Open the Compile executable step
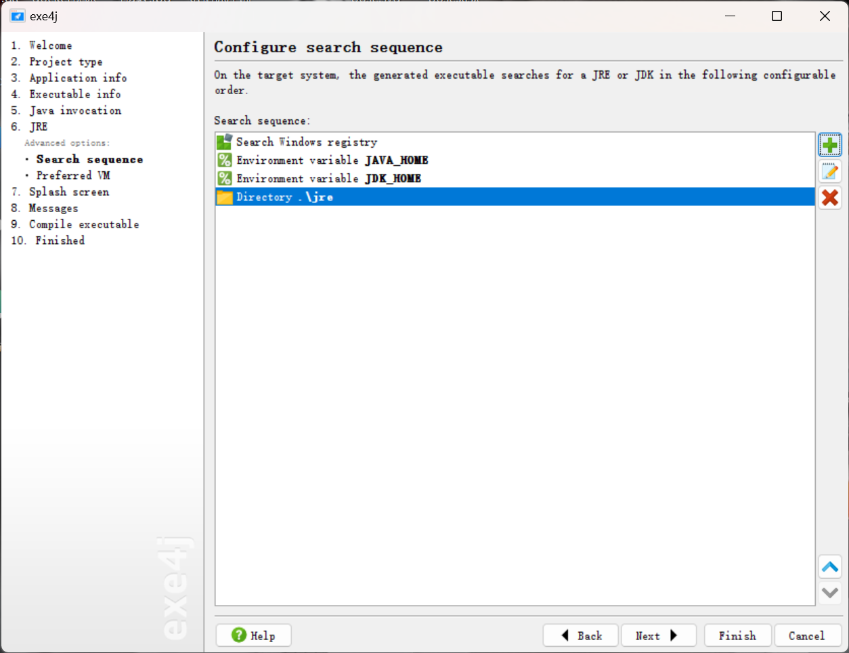 84,224
